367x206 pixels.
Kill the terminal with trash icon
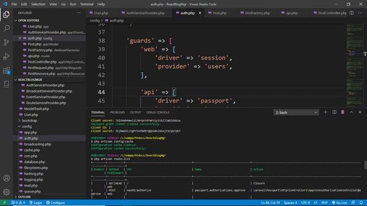[343, 112]
